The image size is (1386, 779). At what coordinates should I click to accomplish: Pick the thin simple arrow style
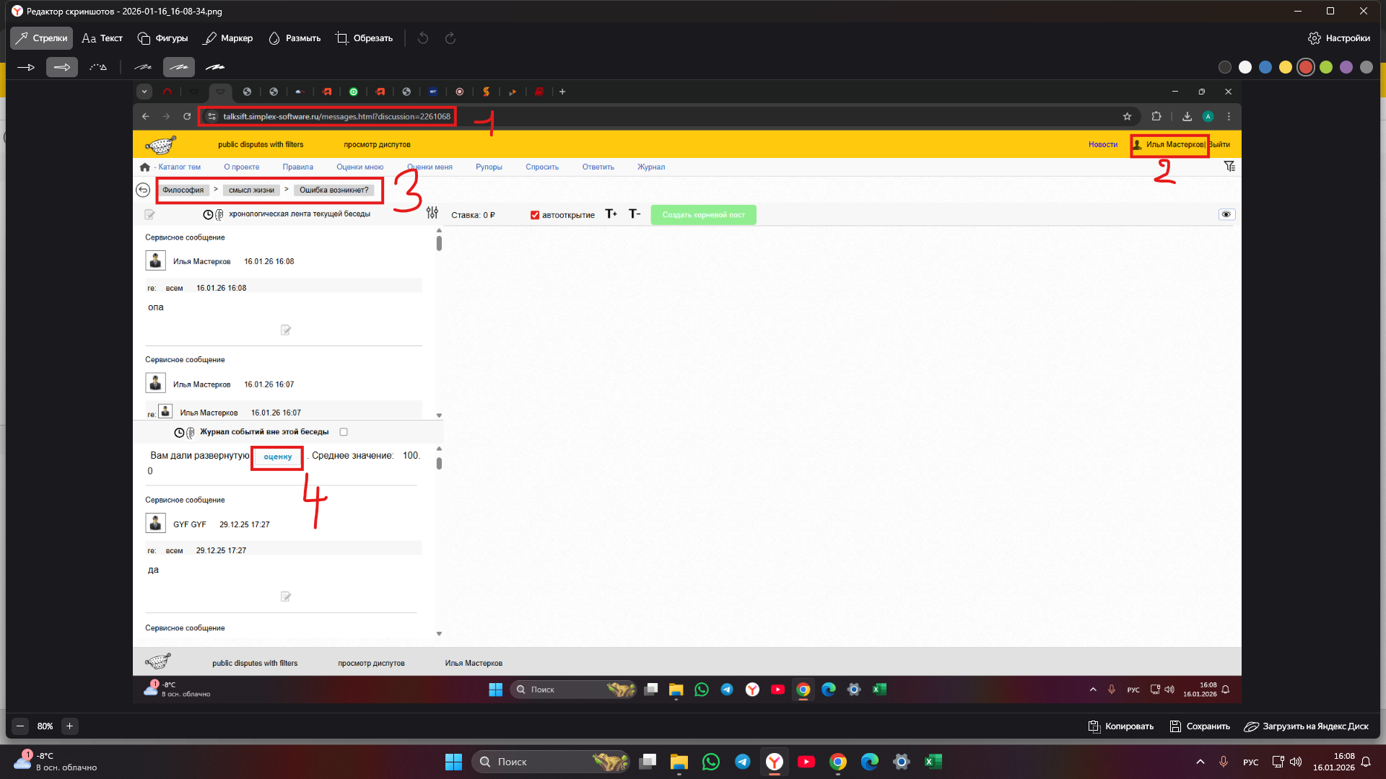click(26, 67)
